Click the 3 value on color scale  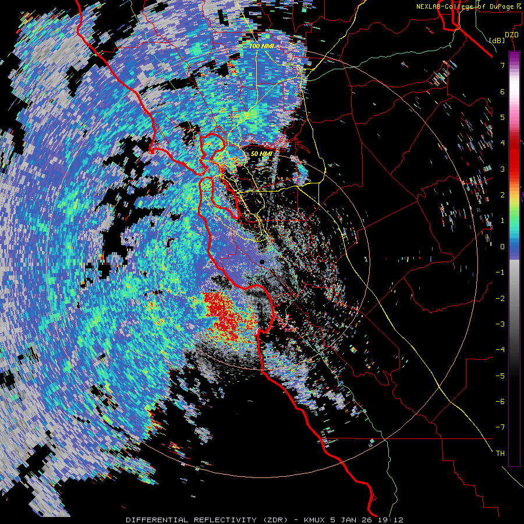tap(502, 169)
